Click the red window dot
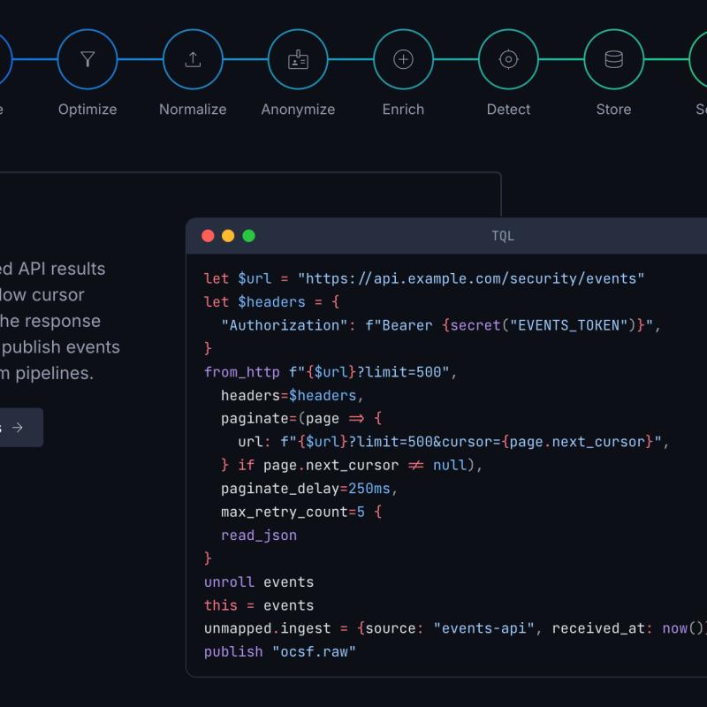This screenshot has height=707, width=707. tap(208, 236)
